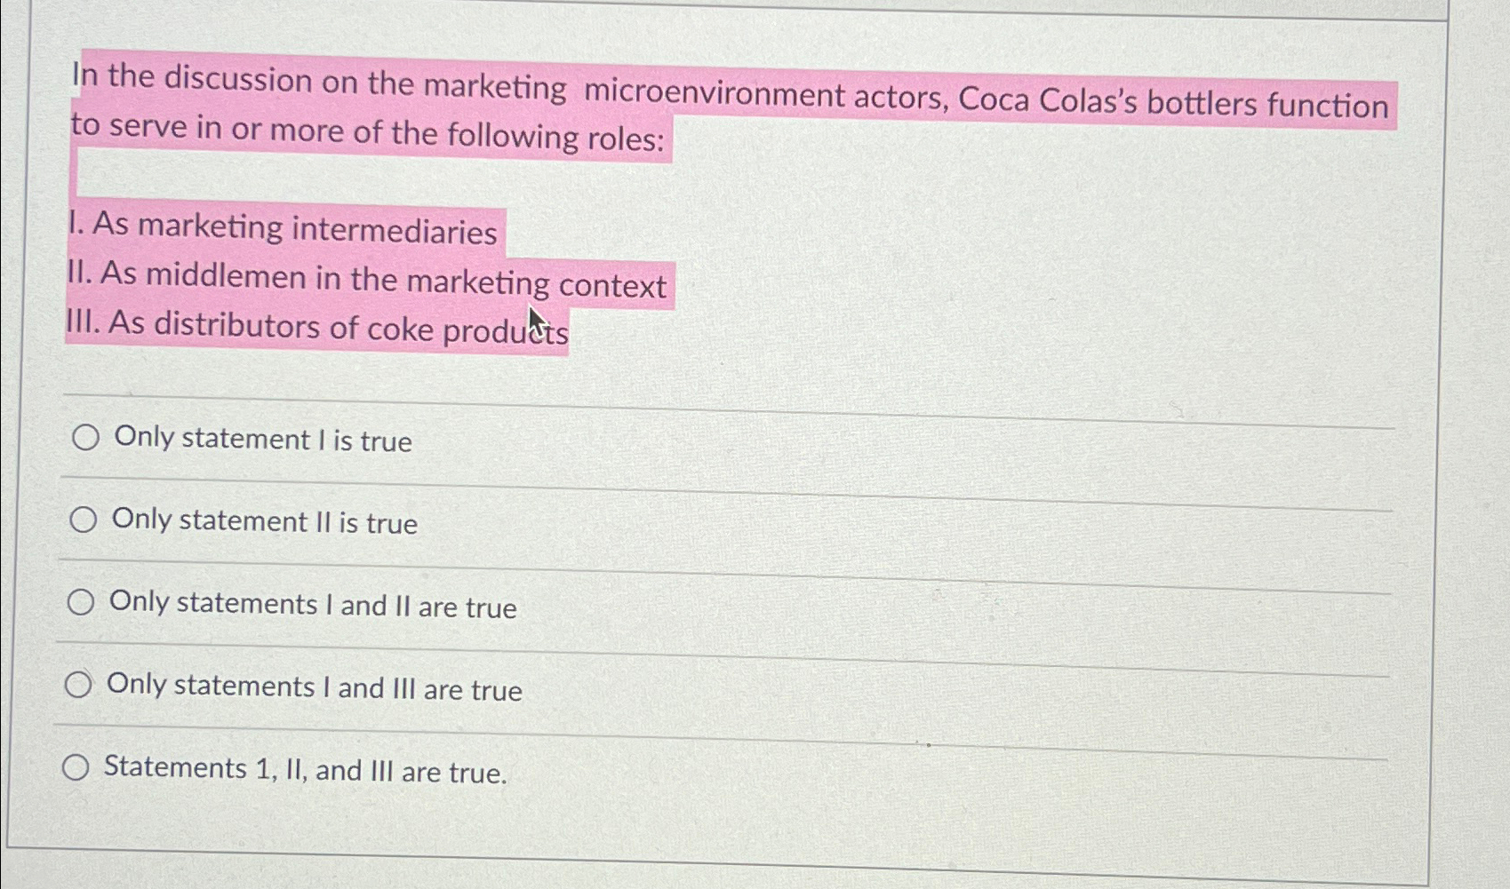1510x889 pixels.
Task: Click statement II 'As middlemen in the marketing context'
Action: [x=369, y=280]
